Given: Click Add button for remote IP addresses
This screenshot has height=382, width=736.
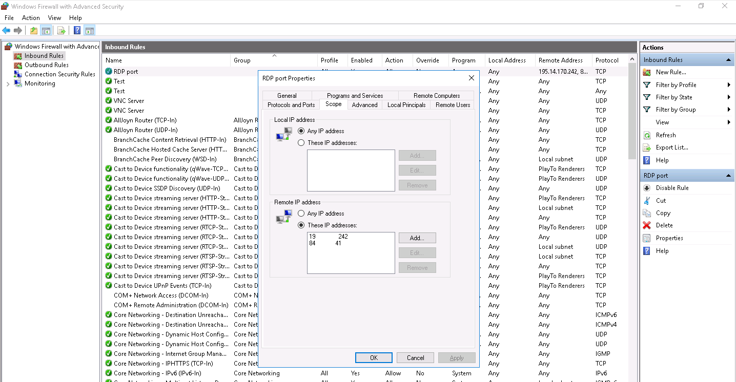Looking at the screenshot, I should pos(417,238).
